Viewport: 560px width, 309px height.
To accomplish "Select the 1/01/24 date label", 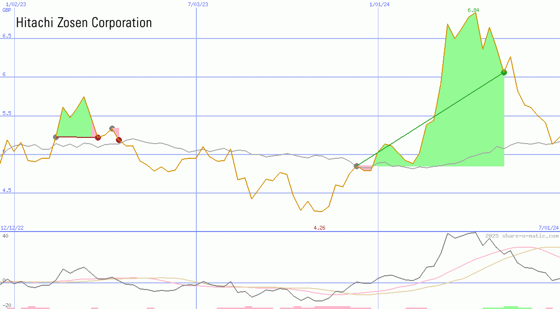I will [x=379, y=4].
